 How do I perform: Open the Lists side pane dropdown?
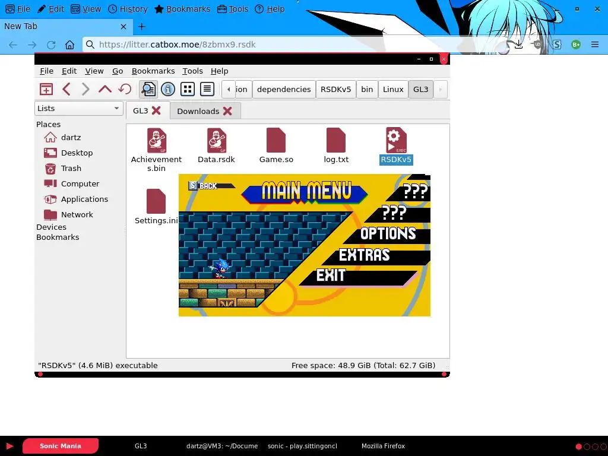coord(79,108)
